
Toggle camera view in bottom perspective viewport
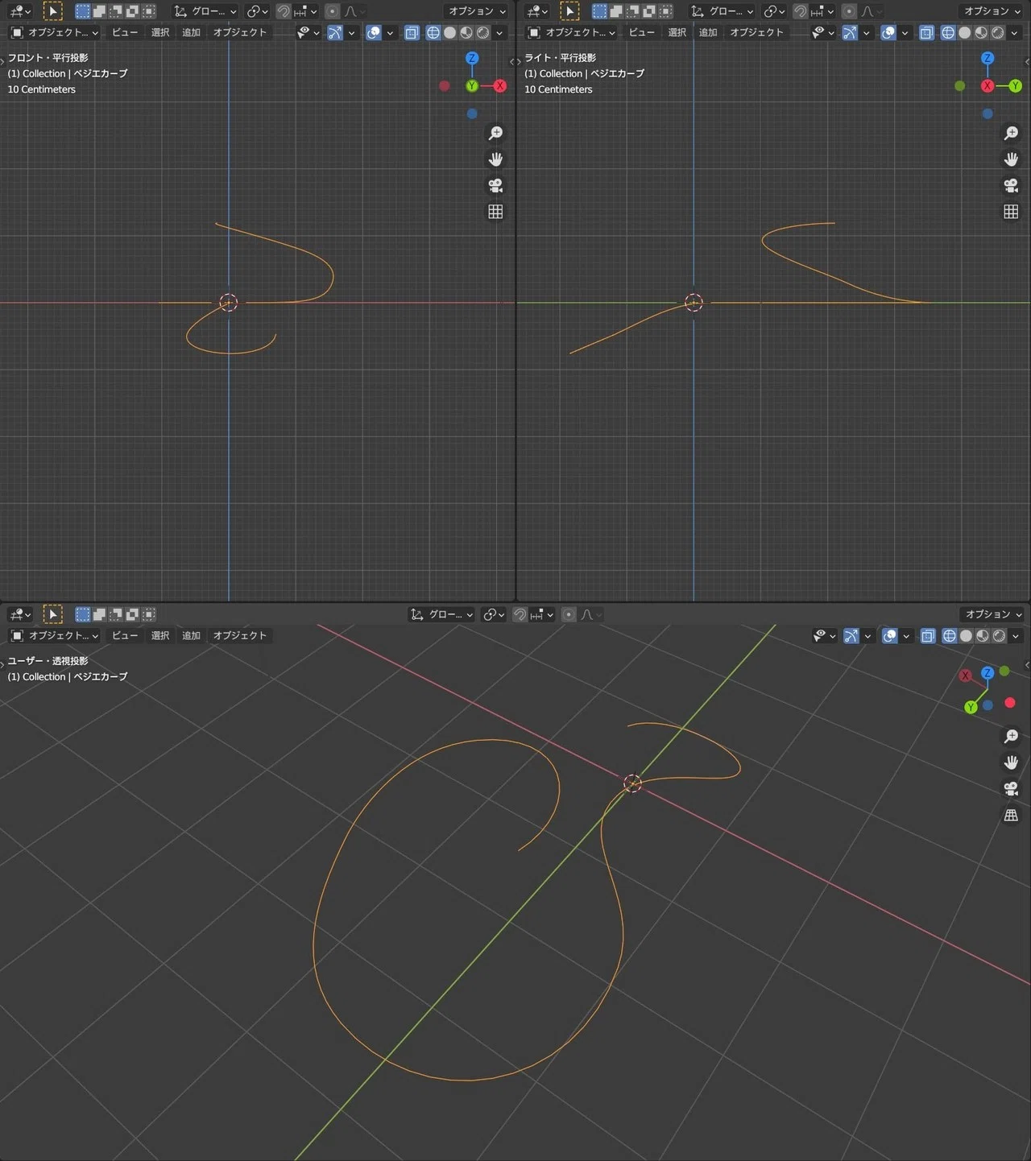click(x=1011, y=789)
